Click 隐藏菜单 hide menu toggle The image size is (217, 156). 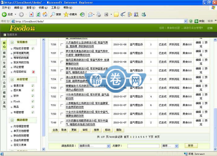(11, 35)
